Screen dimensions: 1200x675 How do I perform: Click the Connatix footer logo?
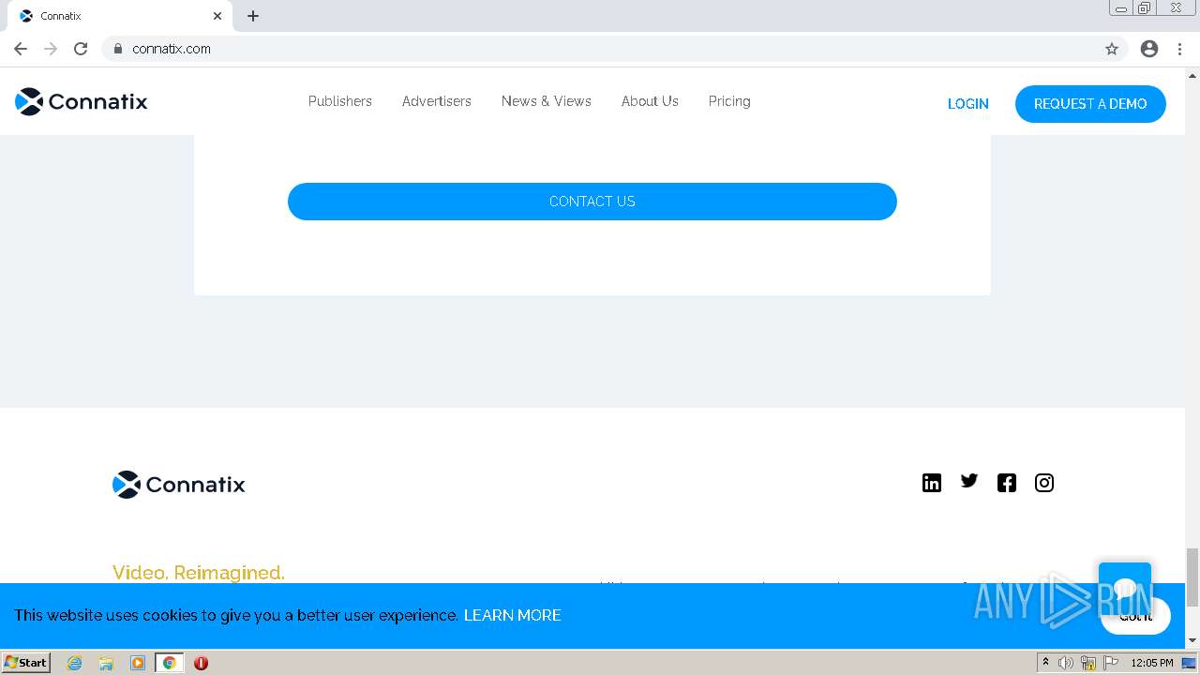coord(179,485)
